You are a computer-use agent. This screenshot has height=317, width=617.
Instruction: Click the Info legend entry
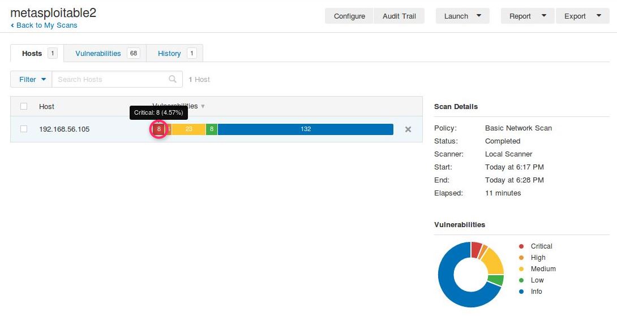pos(530,292)
